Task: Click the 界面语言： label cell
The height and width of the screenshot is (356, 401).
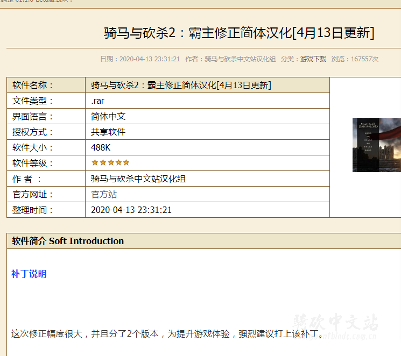Action: click(46, 117)
